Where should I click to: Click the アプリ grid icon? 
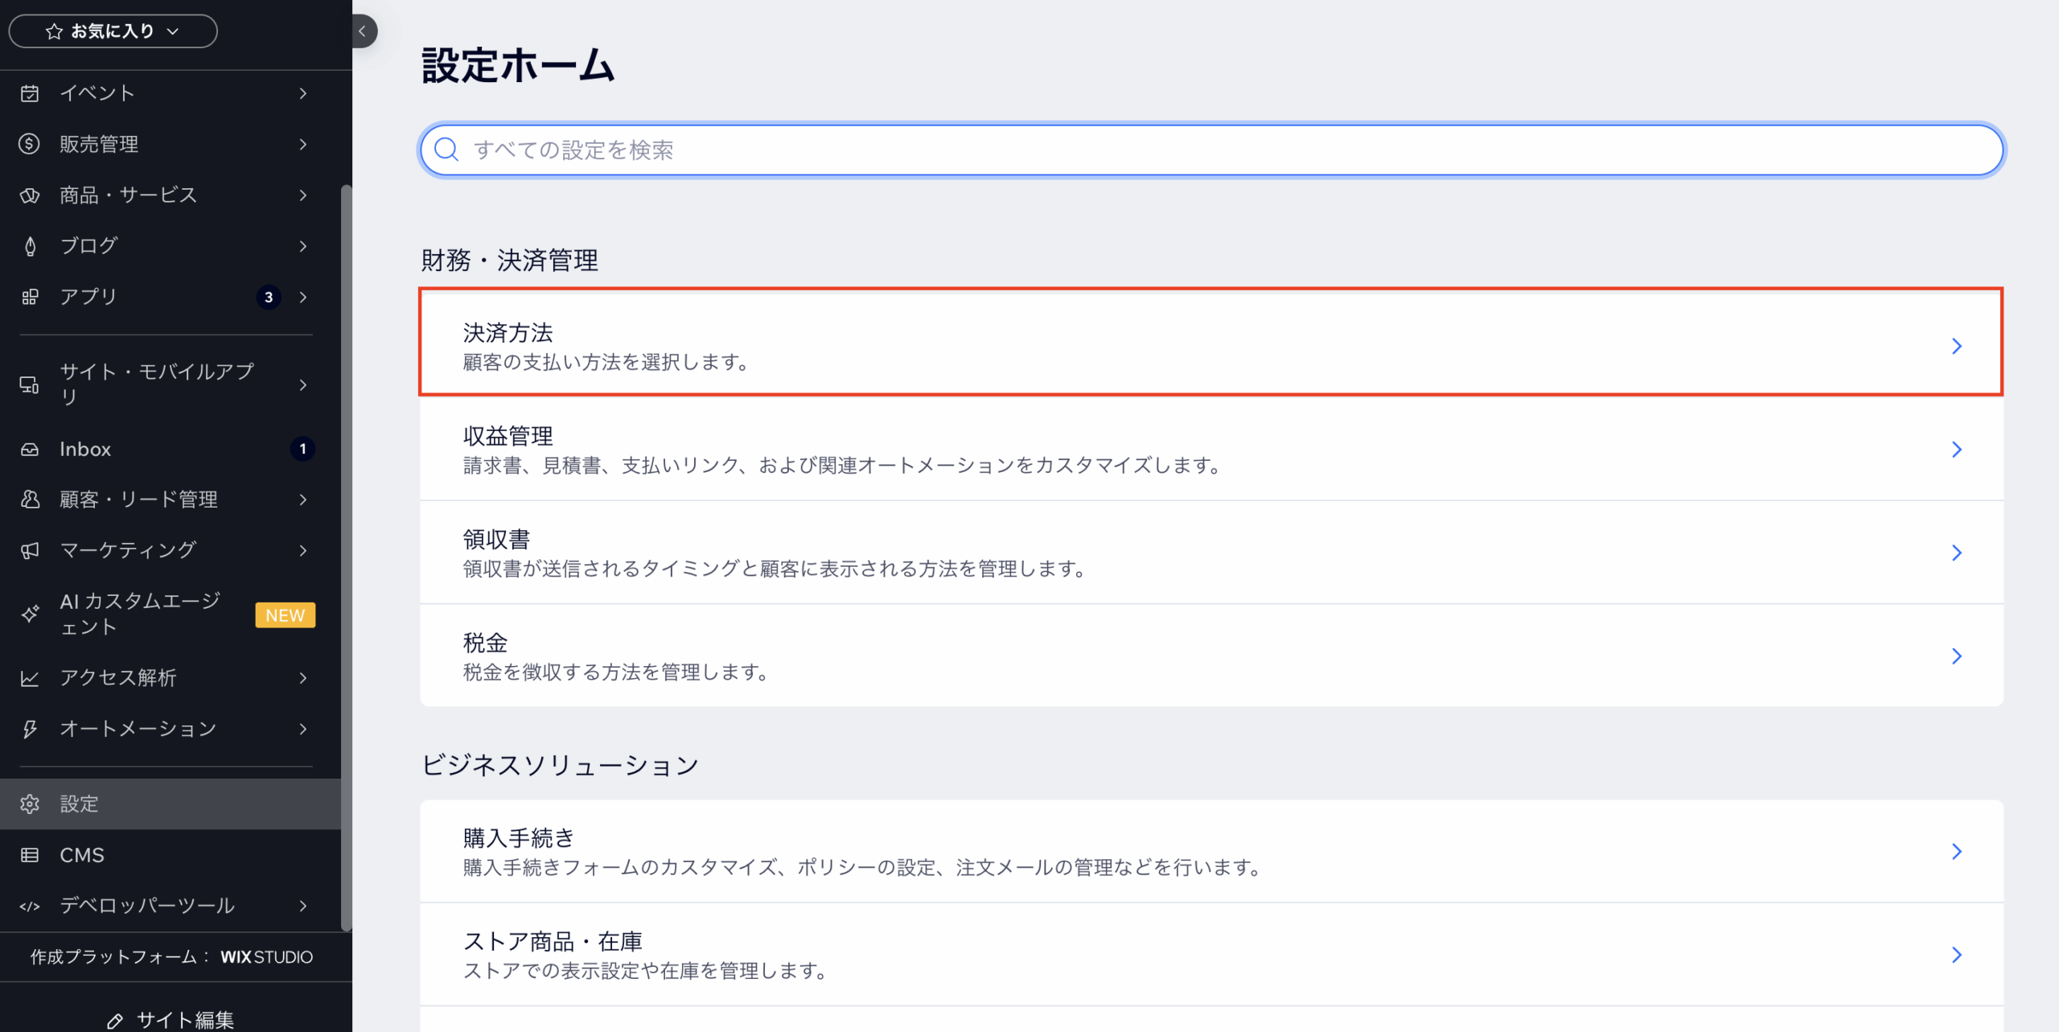[30, 297]
